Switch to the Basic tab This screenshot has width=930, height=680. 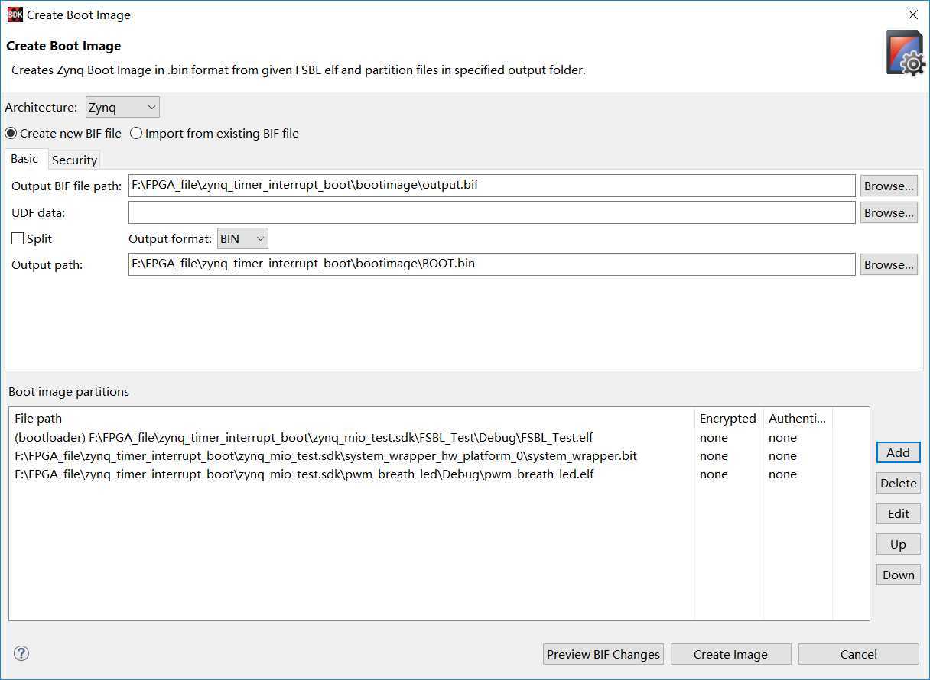pyautogui.click(x=24, y=159)
